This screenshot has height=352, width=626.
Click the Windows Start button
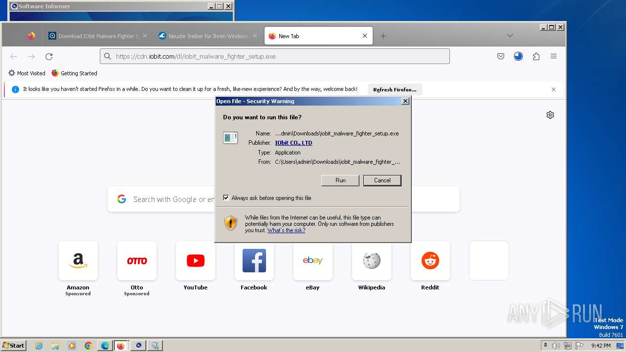coord(14,346)
